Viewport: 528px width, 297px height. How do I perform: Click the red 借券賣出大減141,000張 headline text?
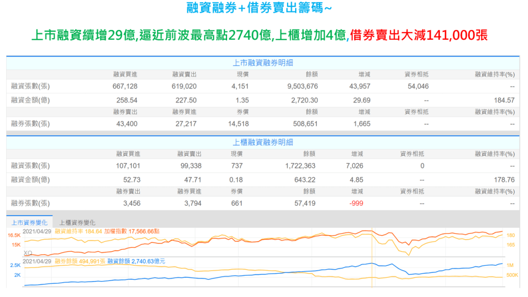[x=419, y=35]
